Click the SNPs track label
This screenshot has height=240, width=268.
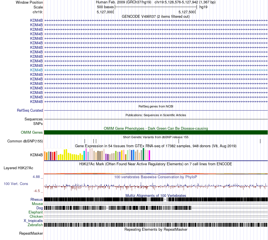click(x=38, y=124)
